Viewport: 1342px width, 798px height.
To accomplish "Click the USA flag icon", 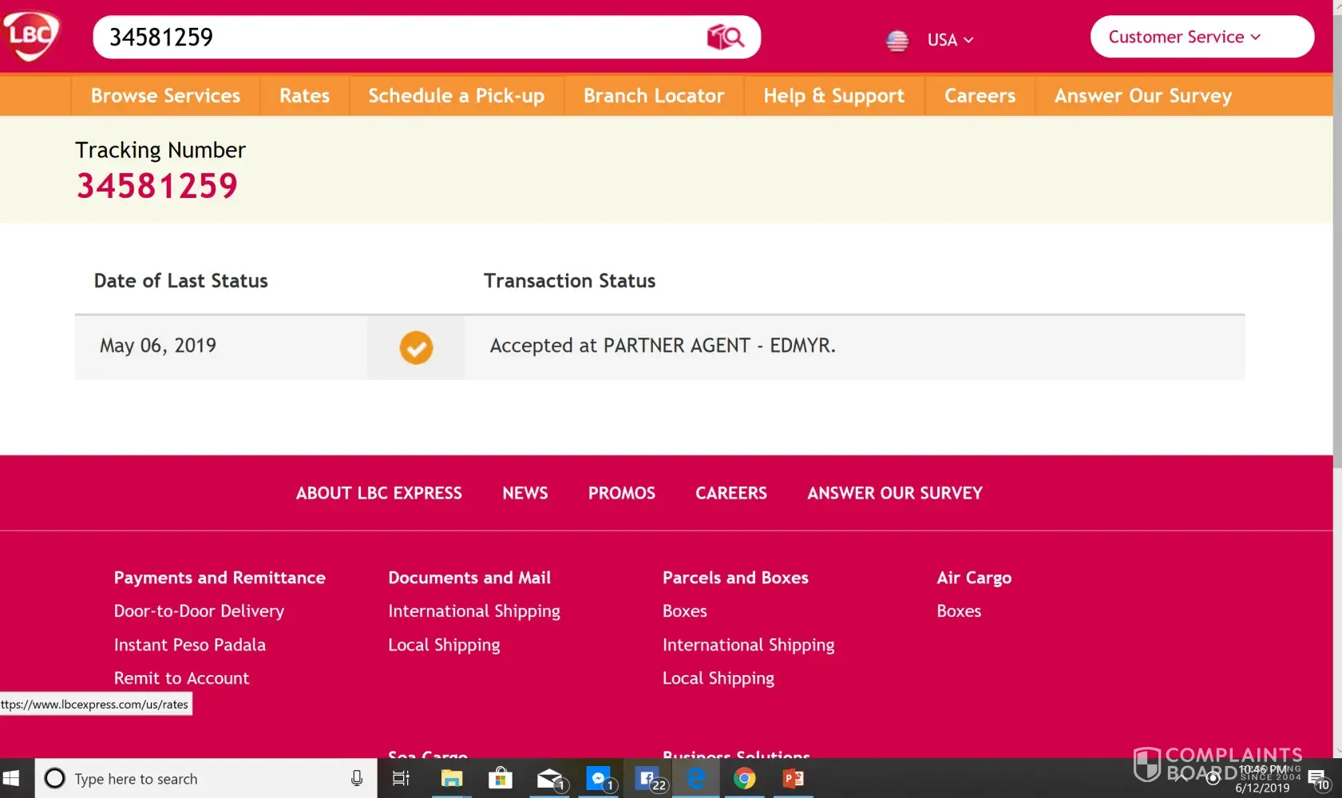I will [x=897, y=40].
